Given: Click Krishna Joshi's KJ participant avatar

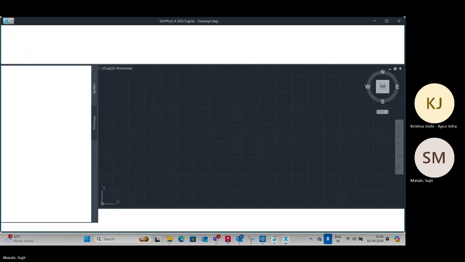Looking at the screenshot, I should click(x=434, y=103).
